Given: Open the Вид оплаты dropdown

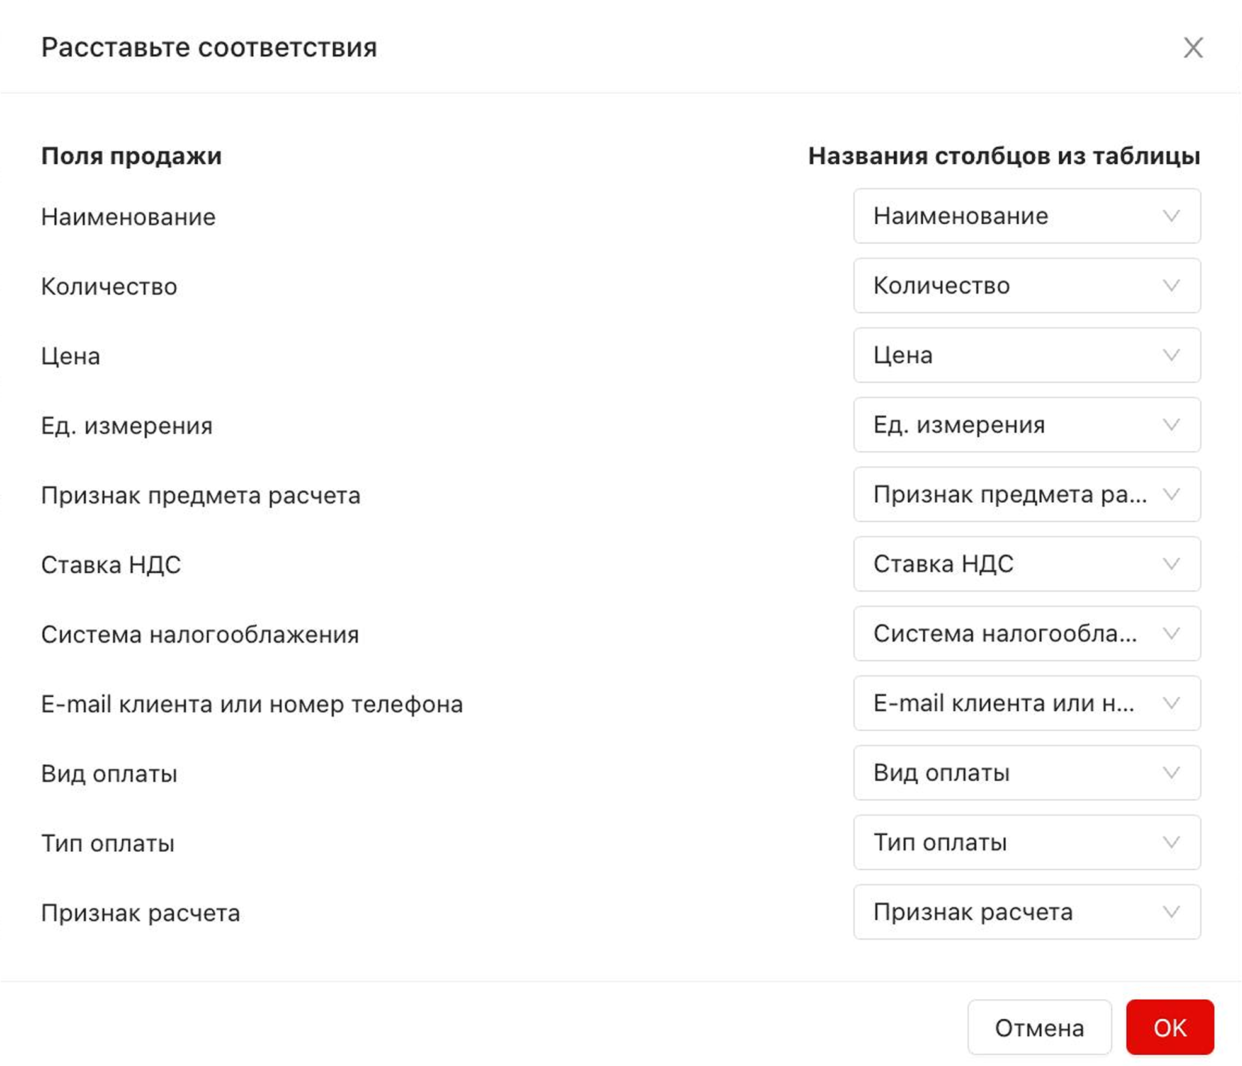Looking at the screenshot, I should (1027, 773).
